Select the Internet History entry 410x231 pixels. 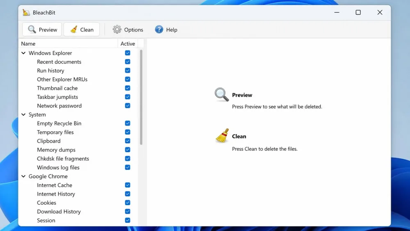[x=56, y=194]
